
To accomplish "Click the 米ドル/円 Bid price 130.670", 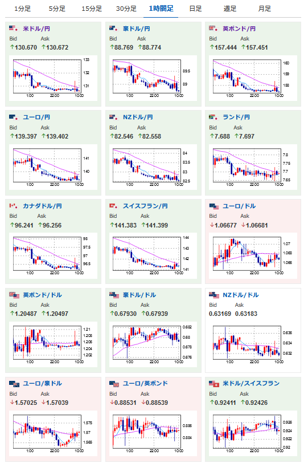I will pyautogui.click(x=23, y=47).
